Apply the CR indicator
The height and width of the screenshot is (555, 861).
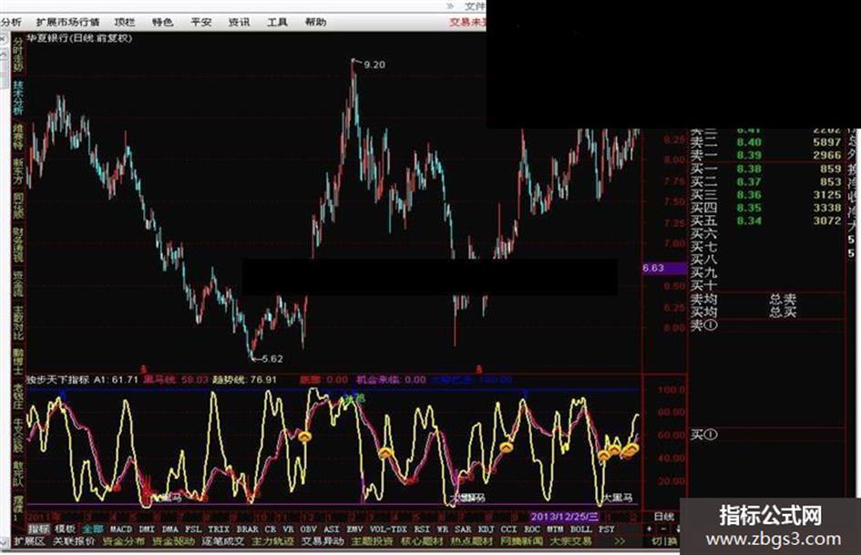(271, 529)
